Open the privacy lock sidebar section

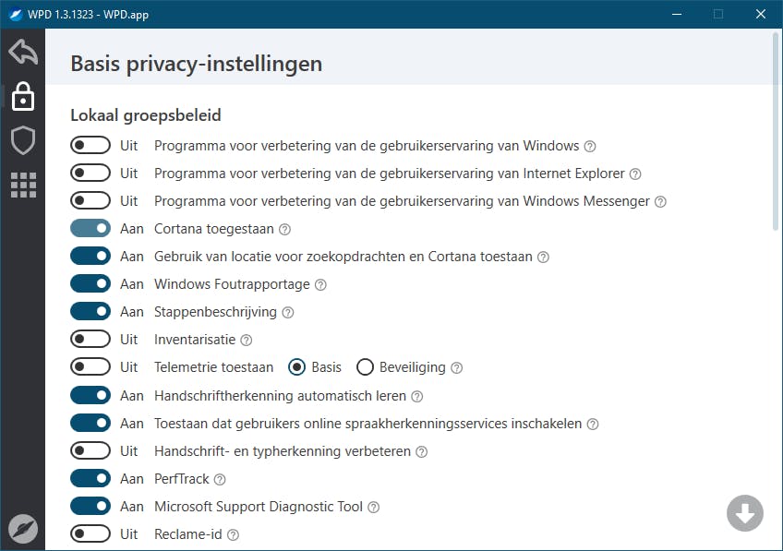(x=23, y=97)
